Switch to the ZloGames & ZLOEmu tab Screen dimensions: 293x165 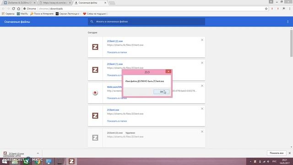(19, 3)
